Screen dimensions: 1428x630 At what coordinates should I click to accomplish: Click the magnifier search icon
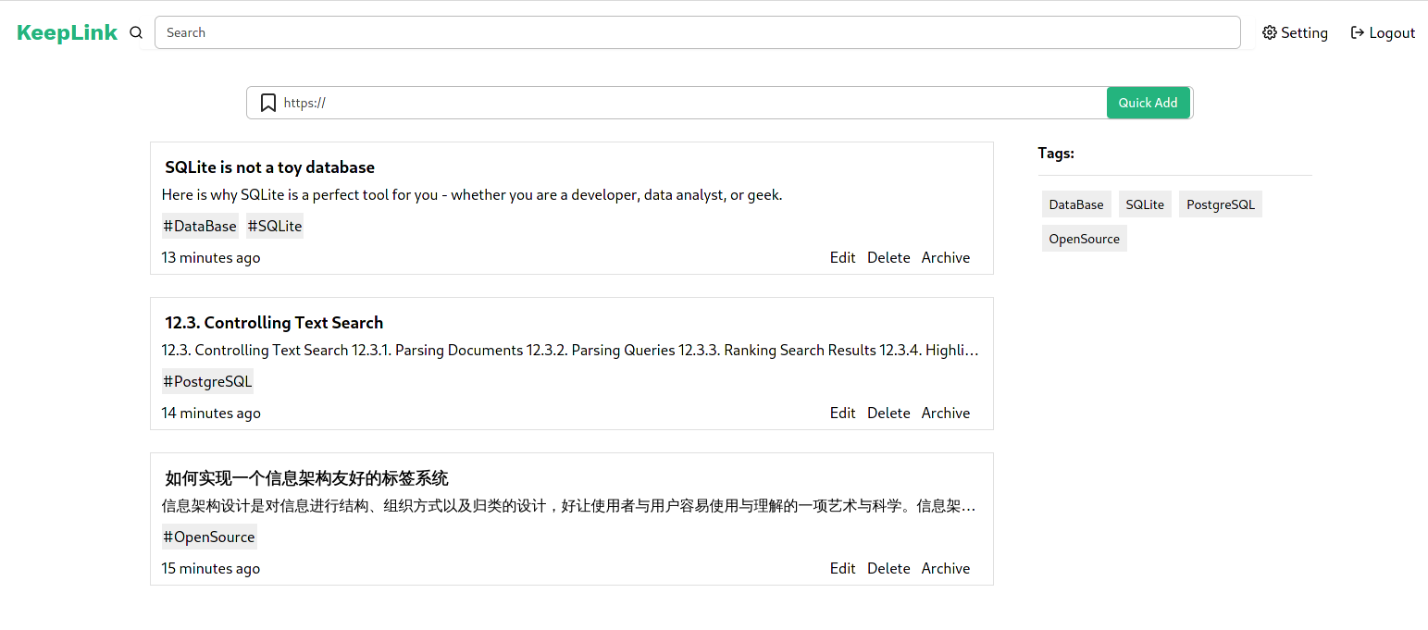tap(136, 32)
